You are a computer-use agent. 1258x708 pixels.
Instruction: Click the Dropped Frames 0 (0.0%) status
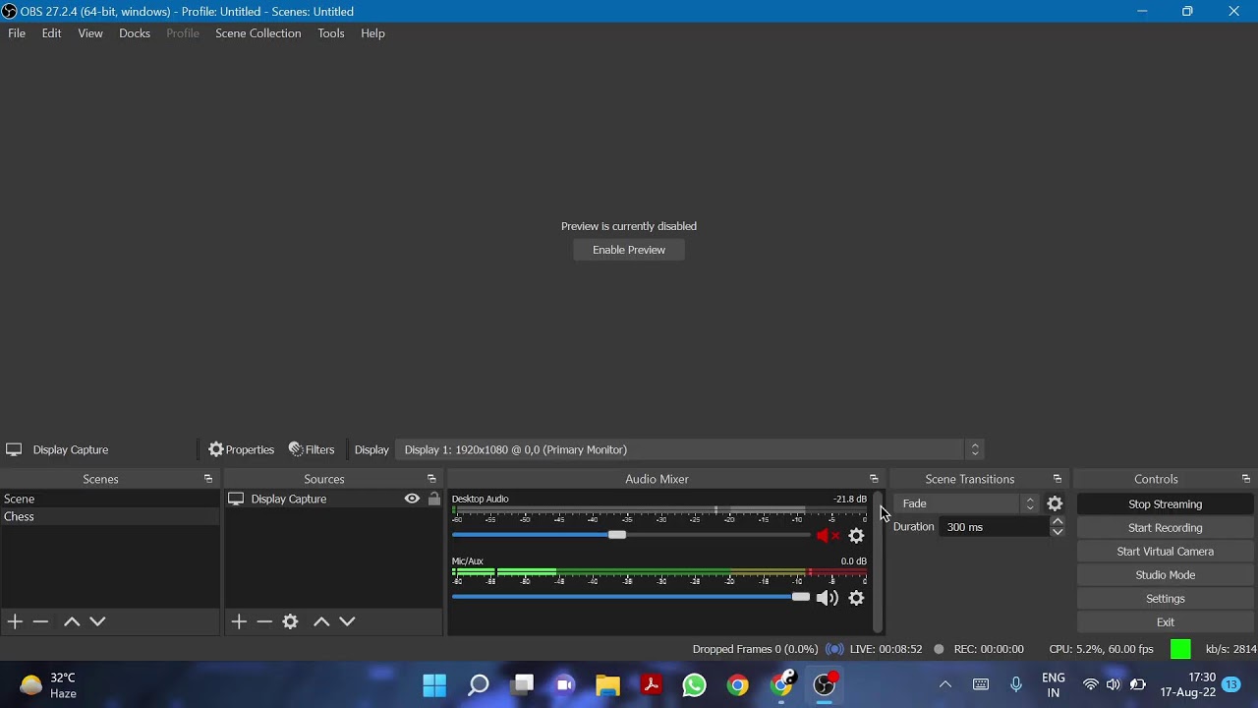[755, 649]
